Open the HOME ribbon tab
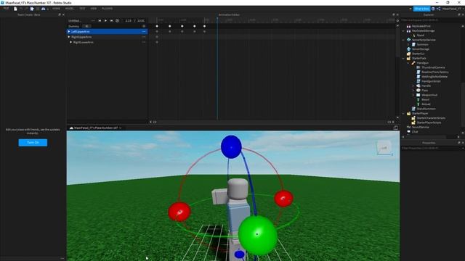 [56, 9]
